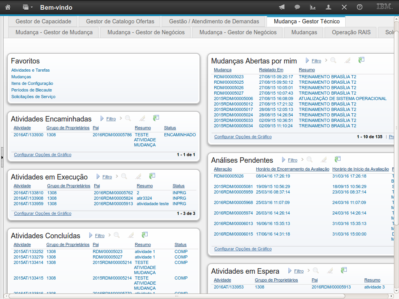Click Períodos de Blecaute in Favoritos
The height and width of the screenshot is (299, 399).
coord(32,90)
